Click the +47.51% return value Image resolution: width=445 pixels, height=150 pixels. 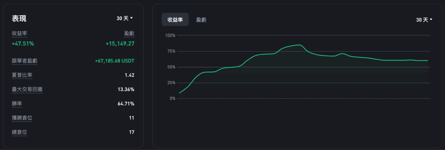click(23, 44)
